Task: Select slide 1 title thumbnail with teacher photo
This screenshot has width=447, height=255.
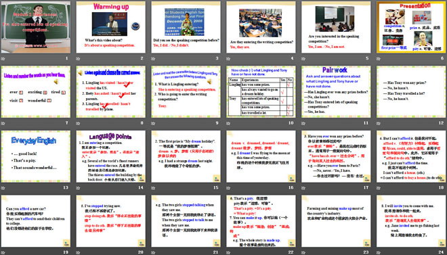Action: tap(36, 27)
